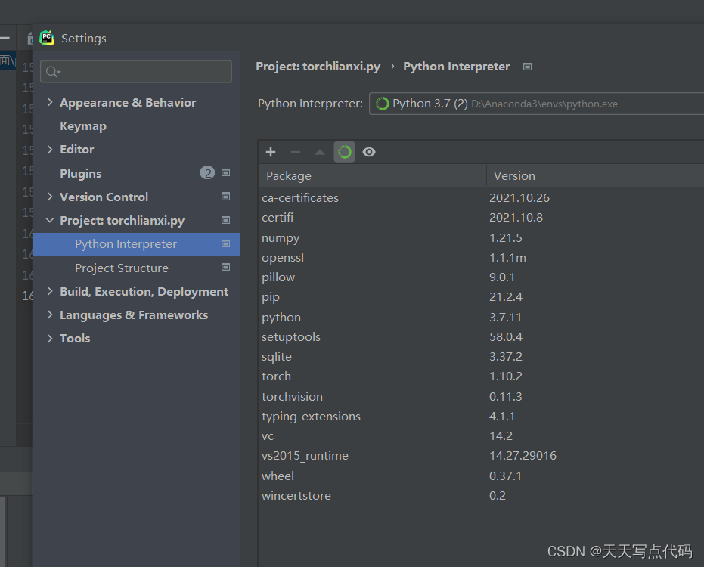Click project-level icon in the breadcrumb header
Screen dimensions: 704x567
(528, 67)
